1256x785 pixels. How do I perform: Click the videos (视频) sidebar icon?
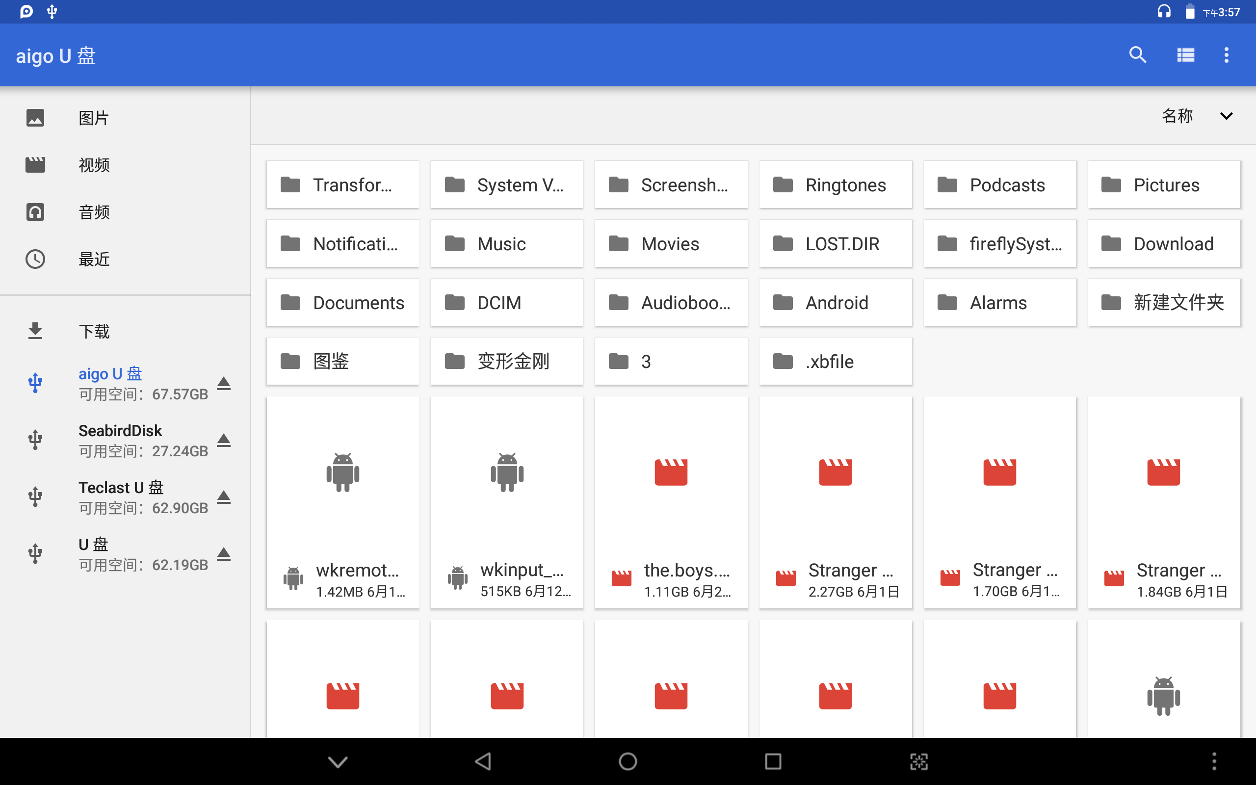coord(35,165)
